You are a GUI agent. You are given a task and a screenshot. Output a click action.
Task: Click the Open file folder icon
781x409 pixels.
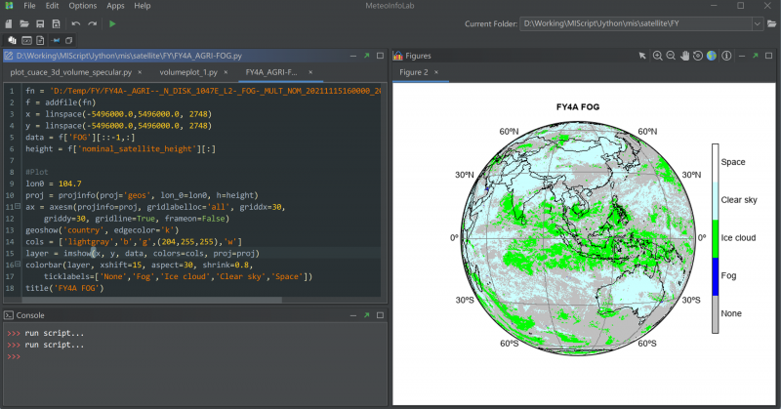23,22
